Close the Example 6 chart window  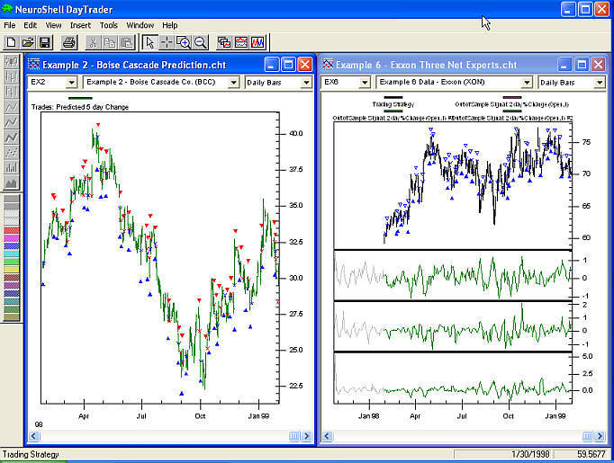tap(598, 65)
